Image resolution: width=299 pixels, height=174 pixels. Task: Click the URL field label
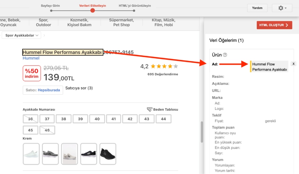[x=216, y=91]
